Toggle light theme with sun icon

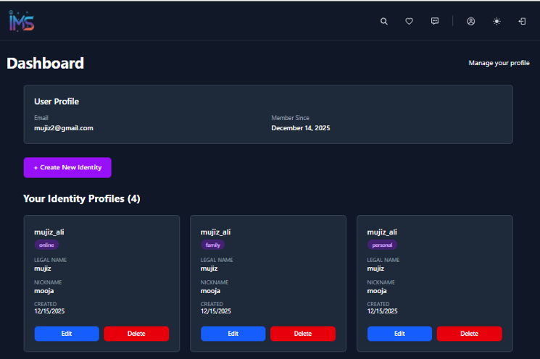coord(497,22)
